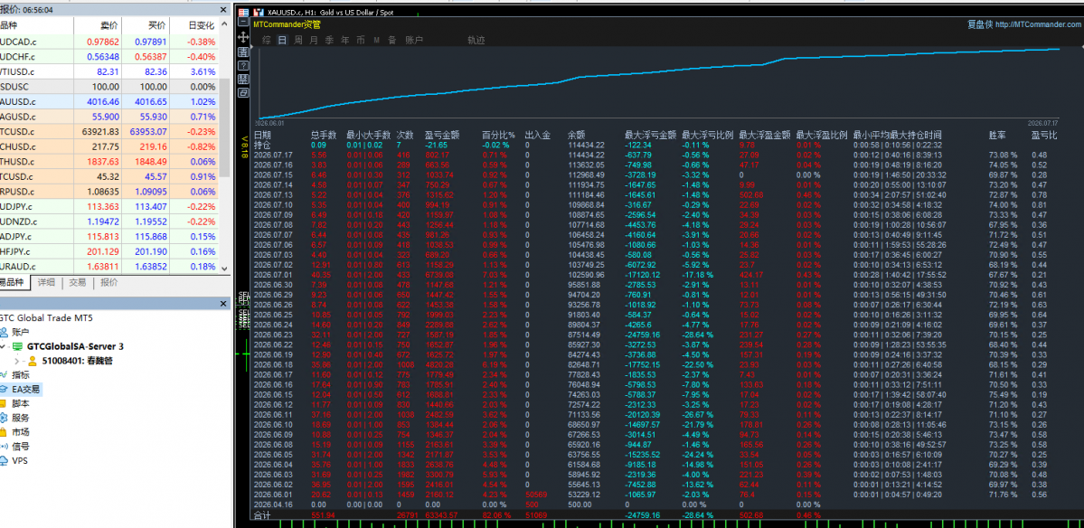Click the window restore icon in MTCommander sidebar
1084x528 pixels.
tap(243, 92)
